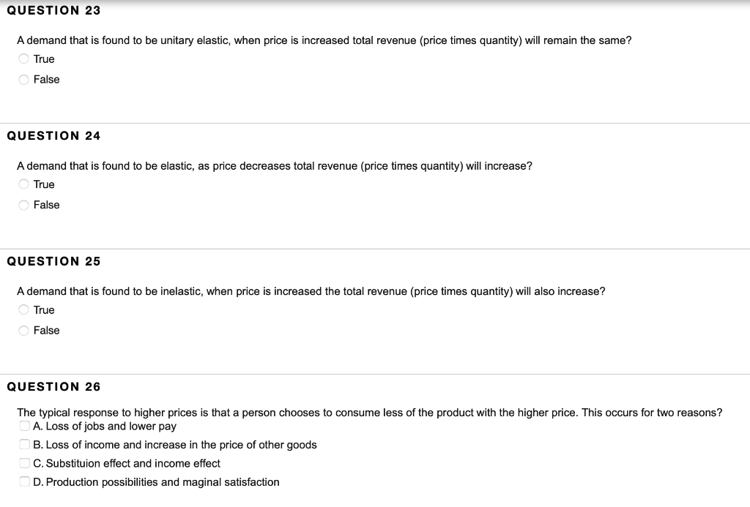Select False for Question 24
The image size is (750, 507).
(23, 205)
